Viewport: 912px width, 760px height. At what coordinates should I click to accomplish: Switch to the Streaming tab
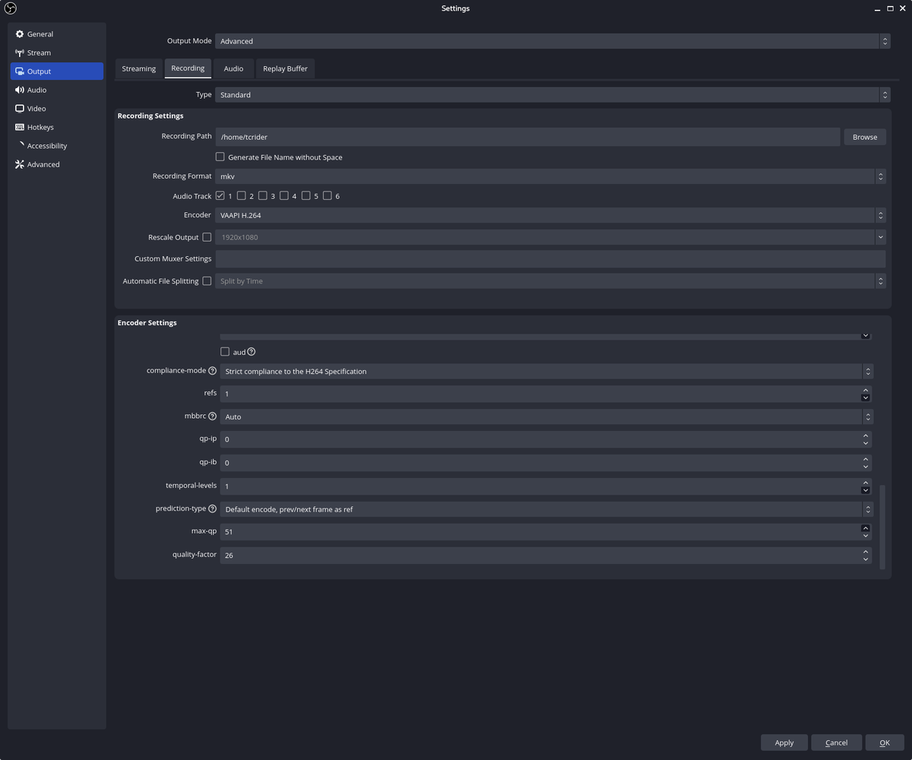coord(139,68)
